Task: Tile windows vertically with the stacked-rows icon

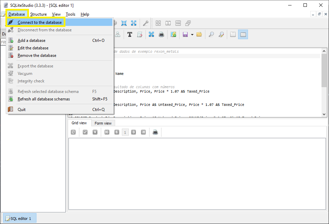Action: click(x=178, y=23)
